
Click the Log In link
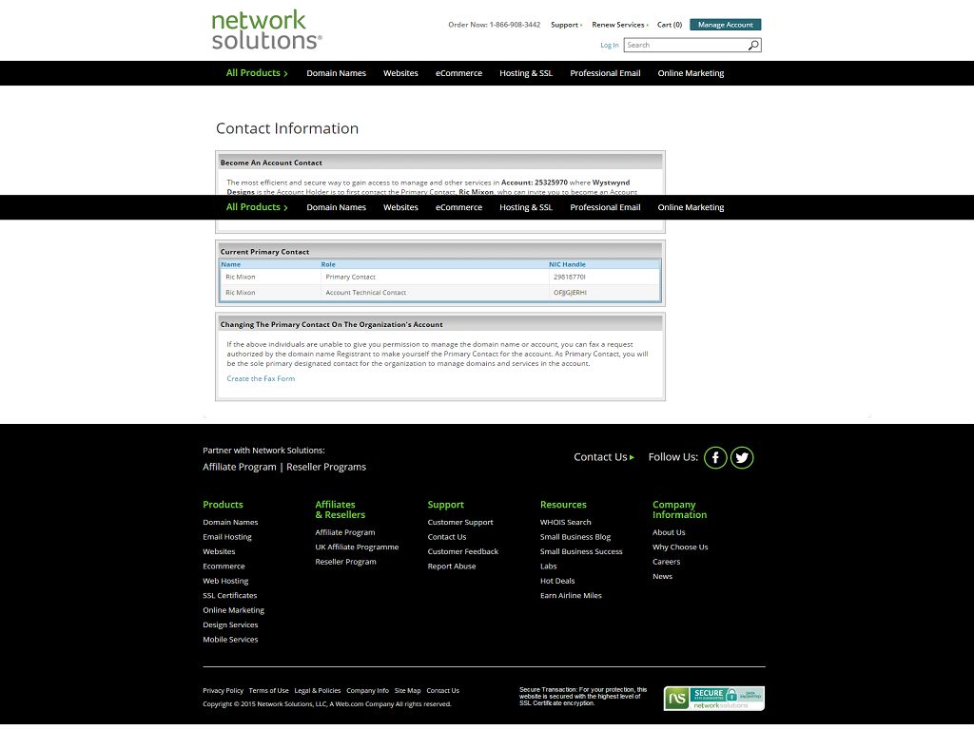coord(610,46)
